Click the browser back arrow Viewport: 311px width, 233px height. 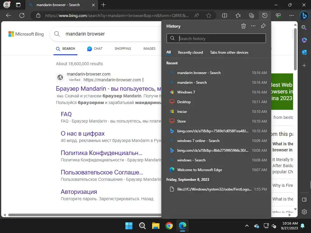point(8,15)
